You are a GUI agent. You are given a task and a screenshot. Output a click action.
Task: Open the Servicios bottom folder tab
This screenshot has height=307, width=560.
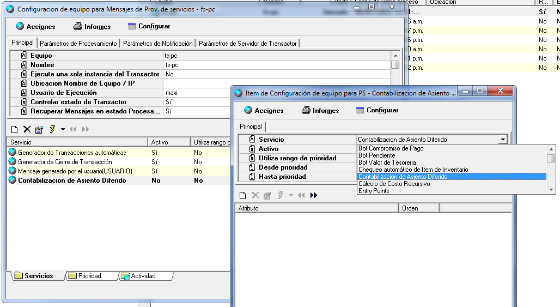tap(38, 276)
